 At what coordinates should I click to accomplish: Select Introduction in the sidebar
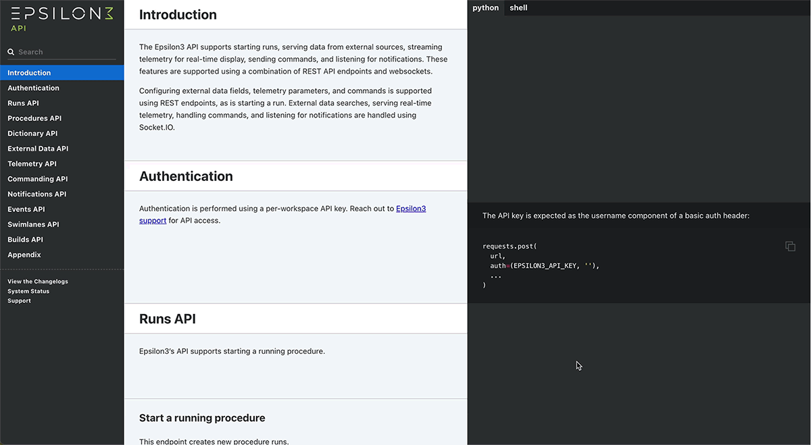[29, 73]
